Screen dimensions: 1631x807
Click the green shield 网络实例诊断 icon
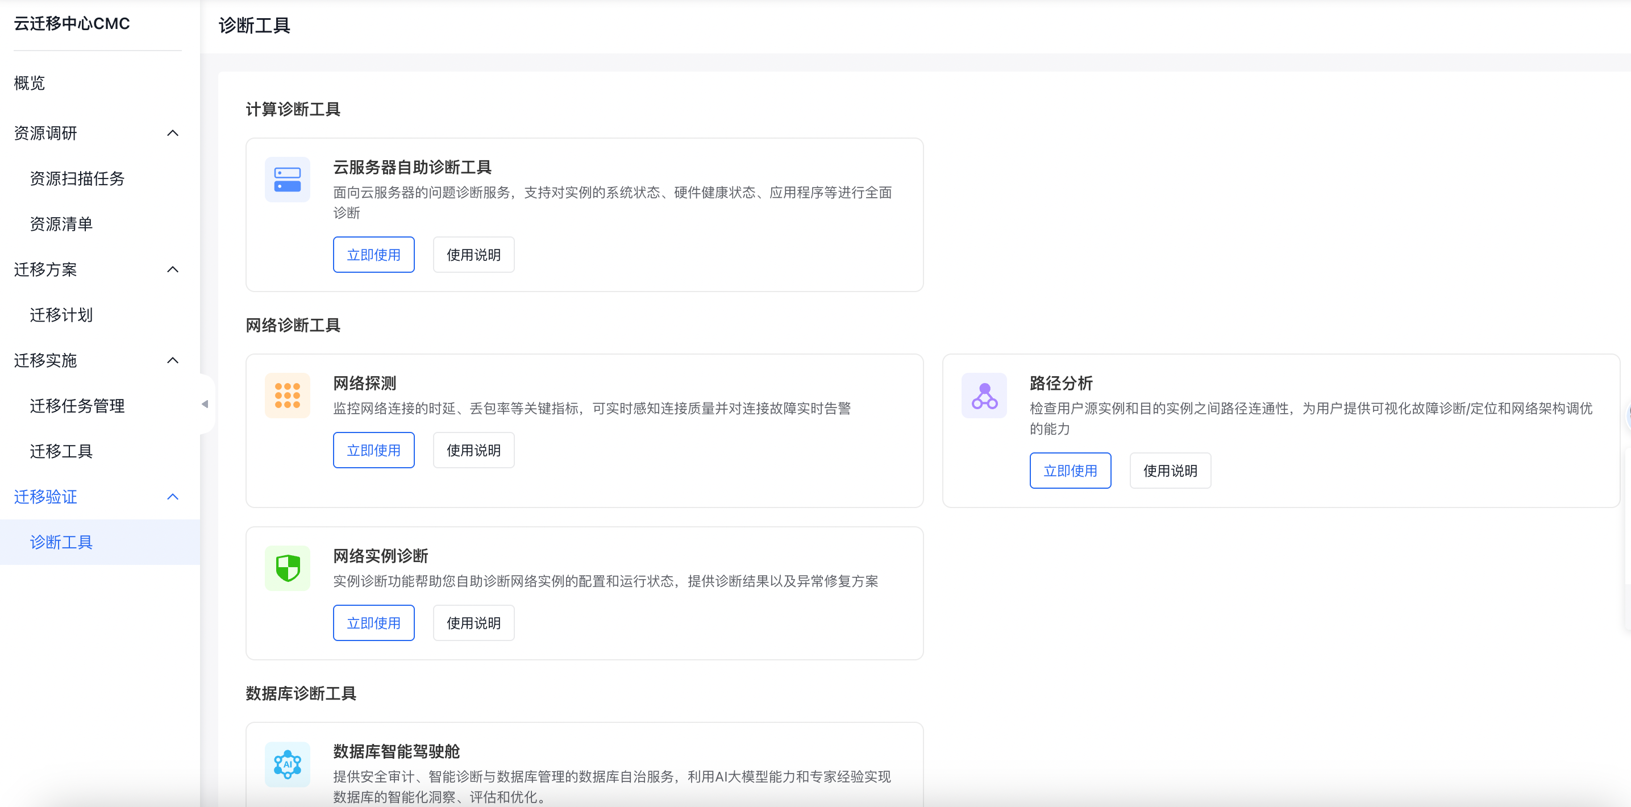287,568
